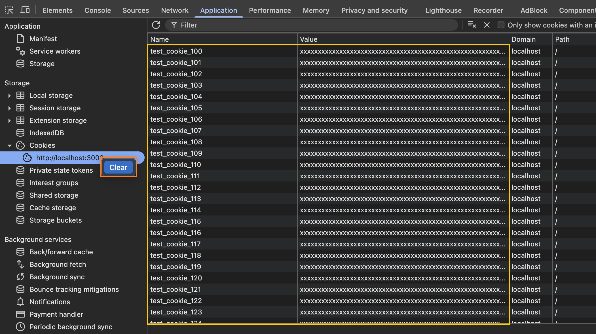The height and width of the screenshot is (334, 596).
Task: Select the Application tab
Action: pyautogui.click(x=219, y=10)
